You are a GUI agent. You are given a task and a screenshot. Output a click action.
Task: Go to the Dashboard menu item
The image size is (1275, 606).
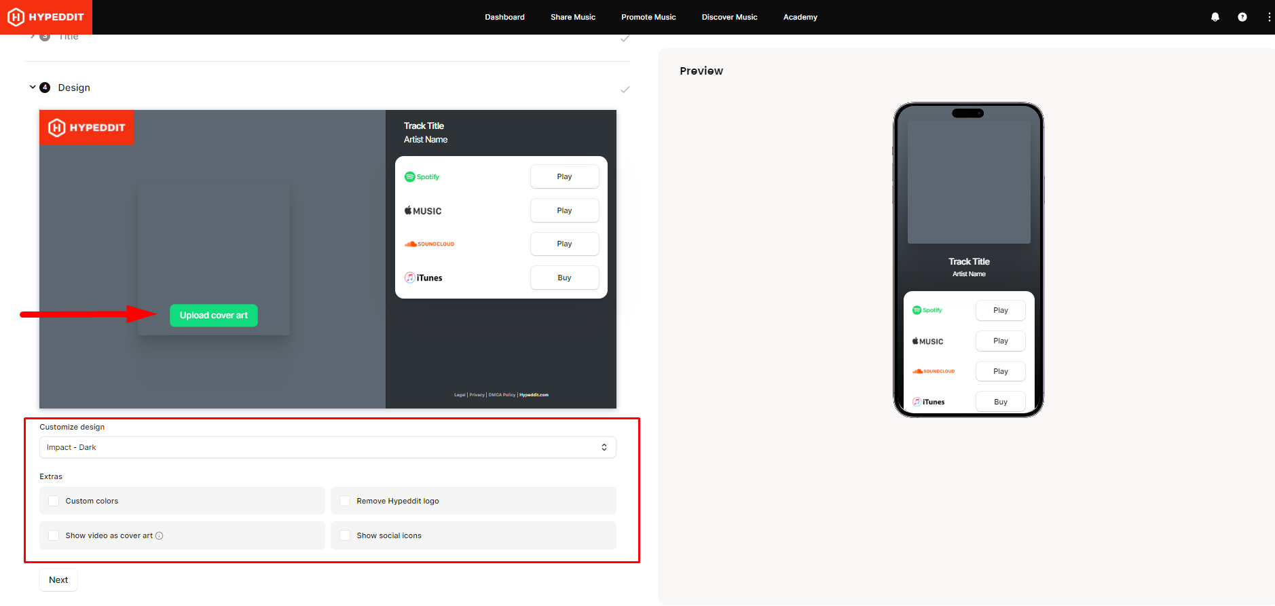tap(504, 17)
